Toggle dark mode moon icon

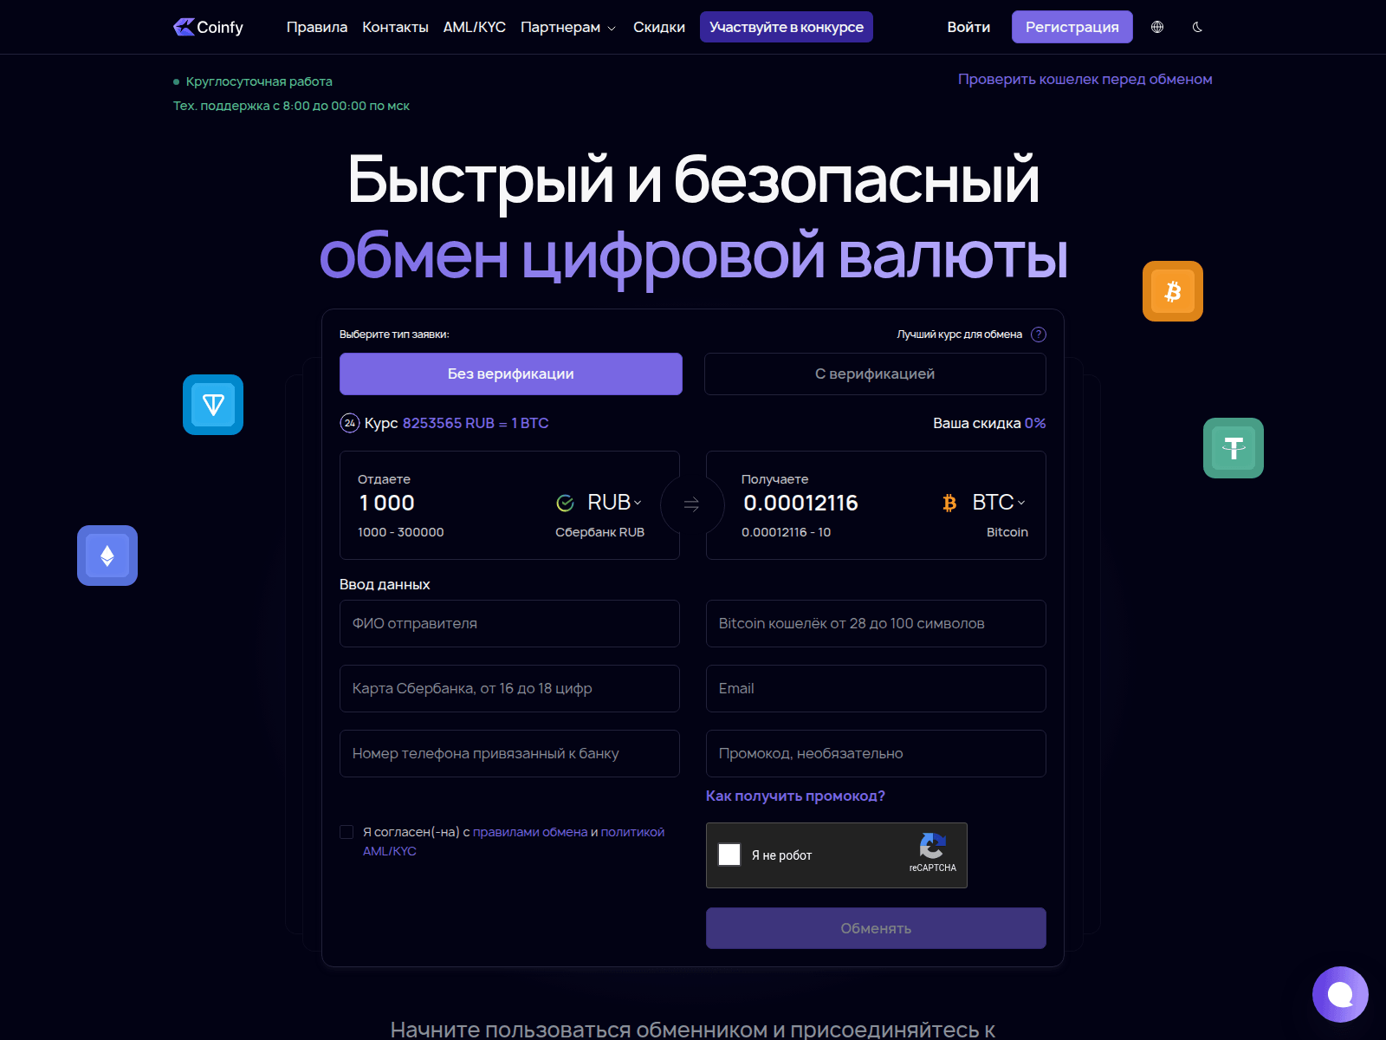click(1197, 27)
